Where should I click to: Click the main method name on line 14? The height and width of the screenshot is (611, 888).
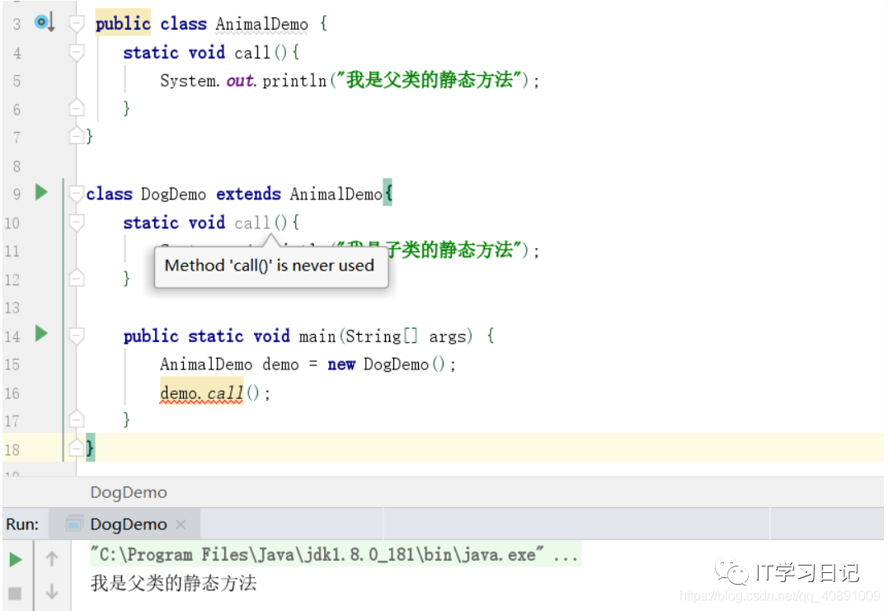pos(317,336)
